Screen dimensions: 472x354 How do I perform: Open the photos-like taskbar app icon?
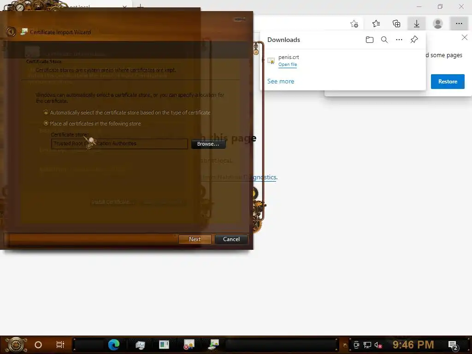pos(140,345)
